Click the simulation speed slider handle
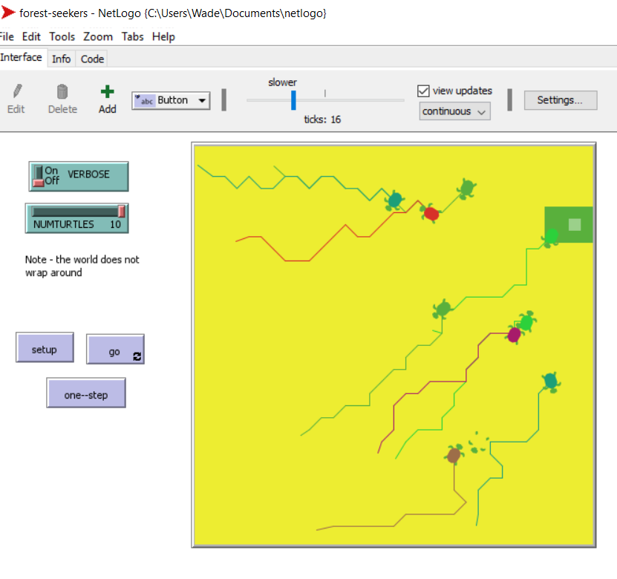 (294, 99)
